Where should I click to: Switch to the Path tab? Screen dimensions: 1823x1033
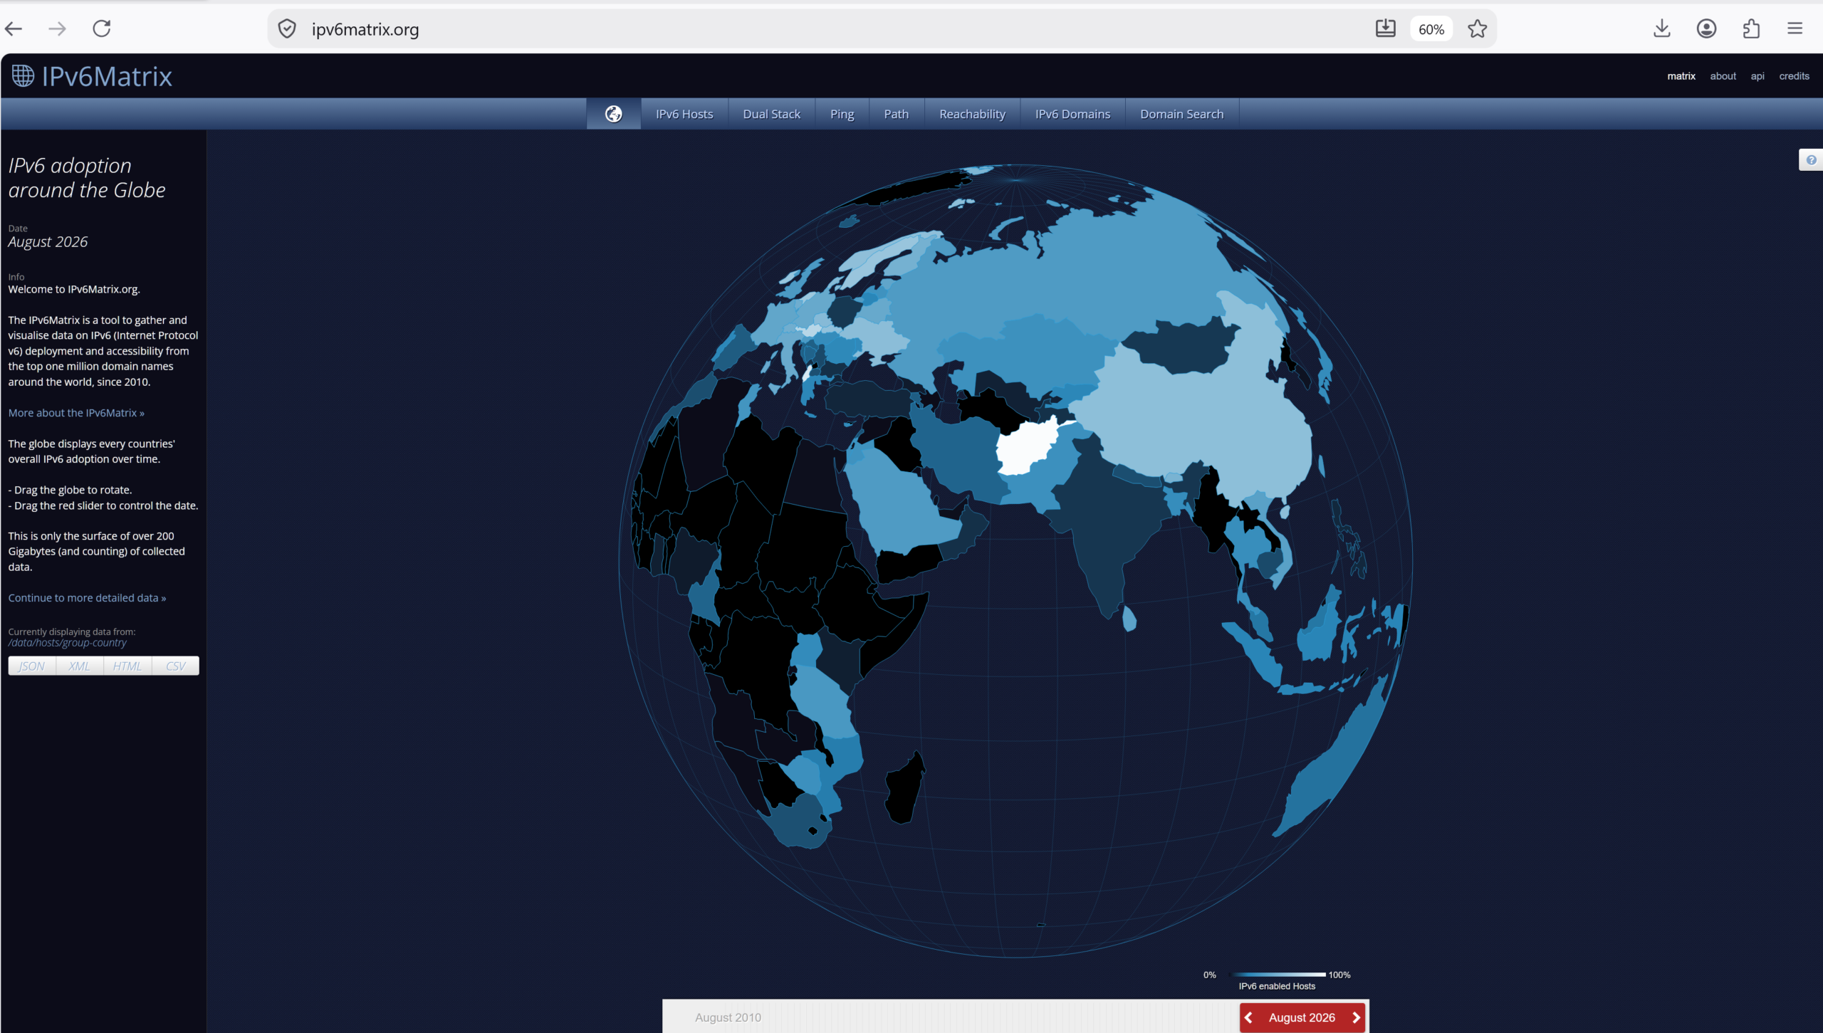tap(896, 114)
